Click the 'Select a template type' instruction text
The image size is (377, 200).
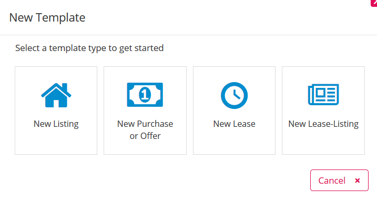(x=89, y=48)
